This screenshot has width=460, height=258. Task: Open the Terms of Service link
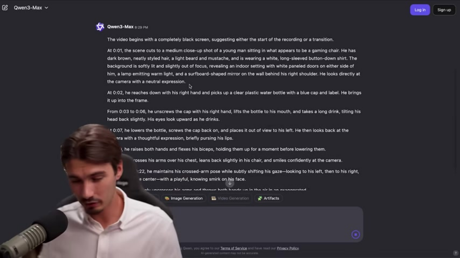(233, 248)
